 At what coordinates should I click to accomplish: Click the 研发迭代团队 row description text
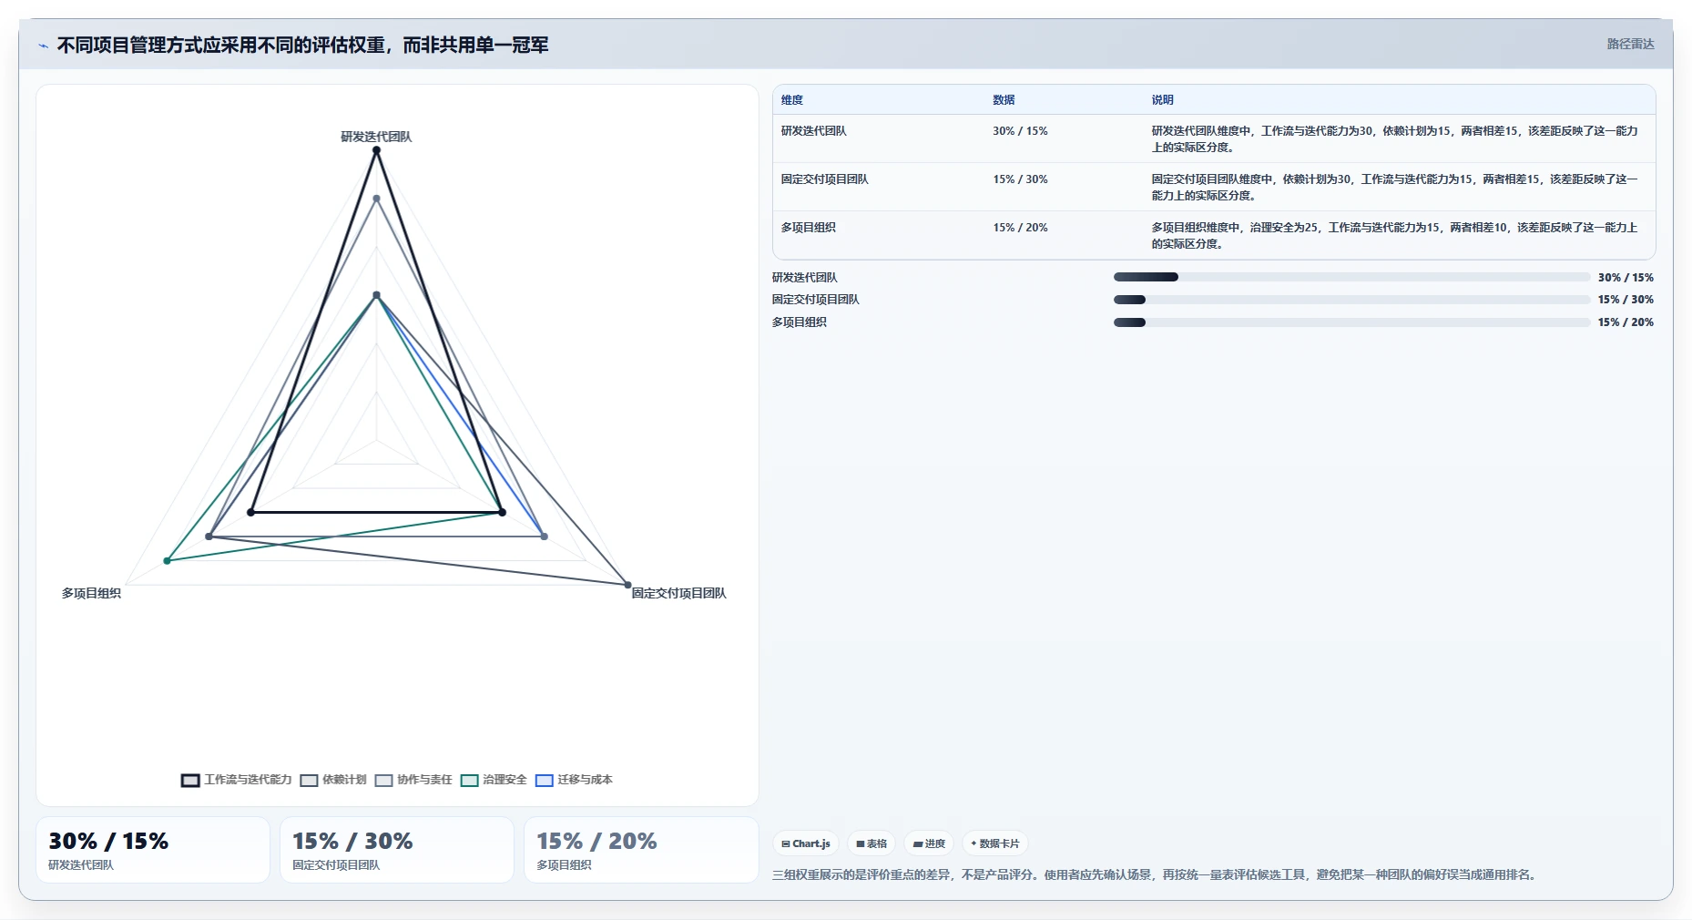click(1394, 139)
